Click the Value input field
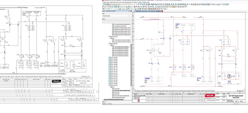 (117, 21)
